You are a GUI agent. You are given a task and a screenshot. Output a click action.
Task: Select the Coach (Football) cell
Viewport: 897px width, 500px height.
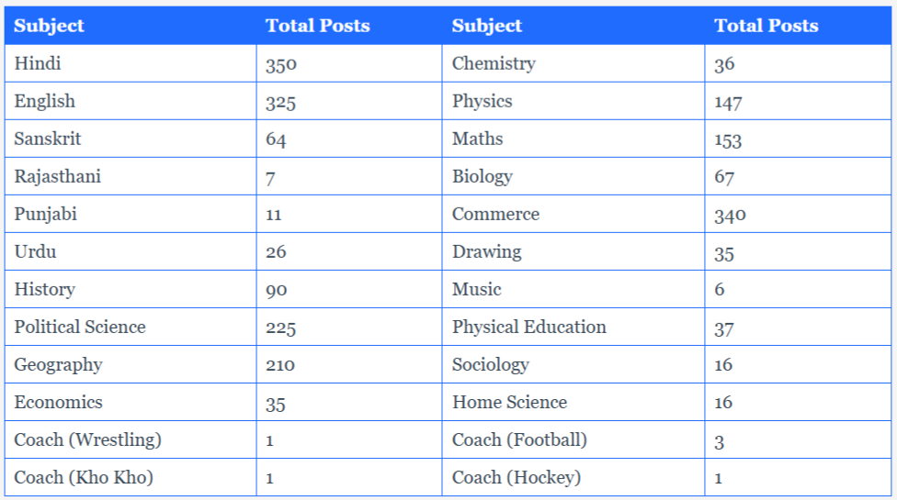[573, 440]
